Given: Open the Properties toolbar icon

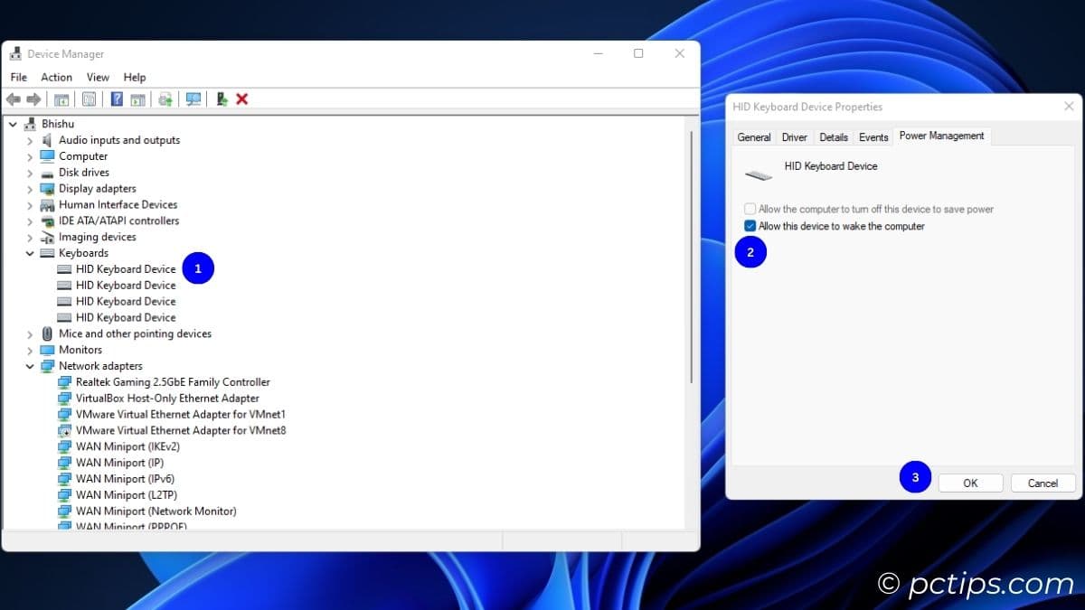Looking at the screenshot, I should point(89,99).
